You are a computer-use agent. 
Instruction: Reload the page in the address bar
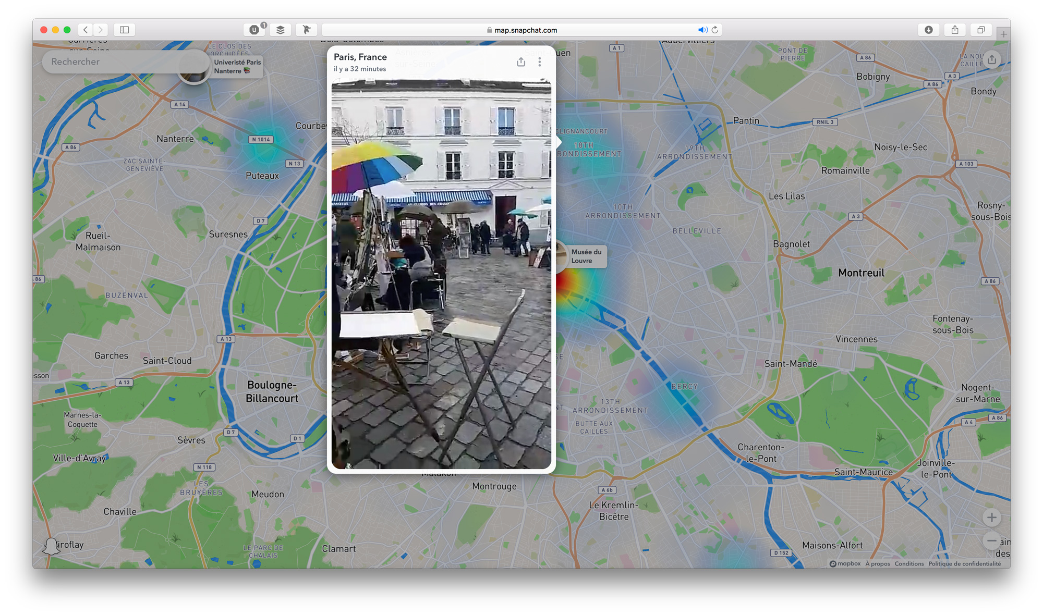click(714, 30)
